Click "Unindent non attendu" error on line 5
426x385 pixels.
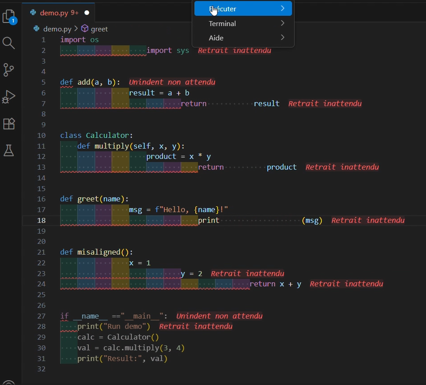(x=172, y=82)
